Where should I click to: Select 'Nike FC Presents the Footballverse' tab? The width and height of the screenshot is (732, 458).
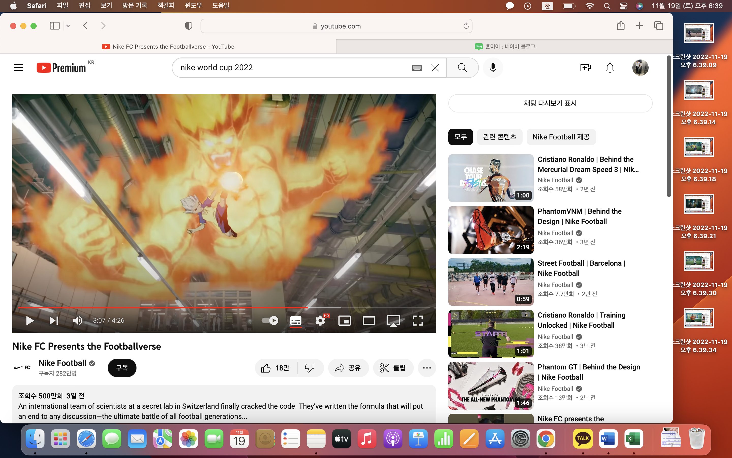point(168,46)
